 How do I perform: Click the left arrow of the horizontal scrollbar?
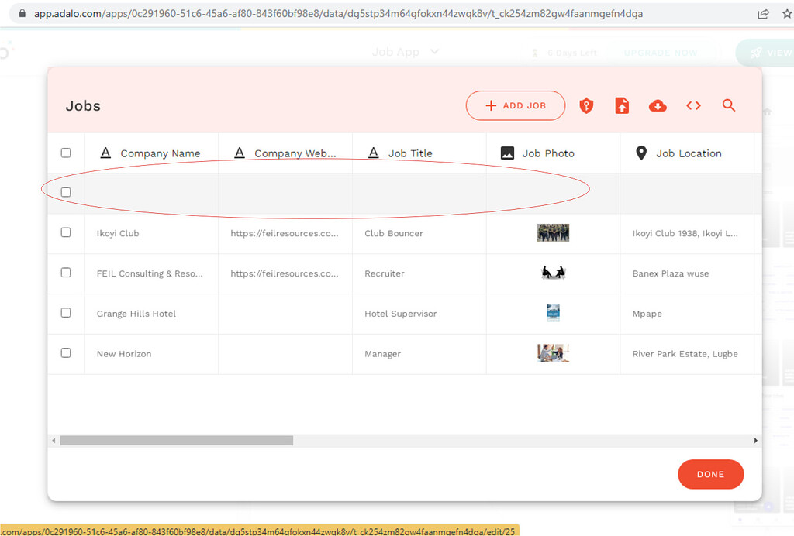[53, 440]
